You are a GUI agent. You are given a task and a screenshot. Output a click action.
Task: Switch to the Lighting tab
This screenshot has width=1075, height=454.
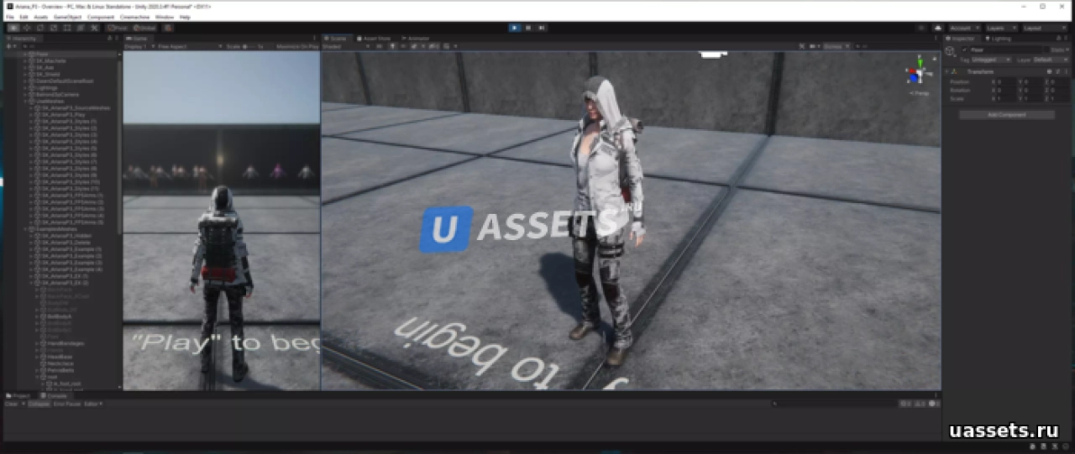tap(999, 39)
